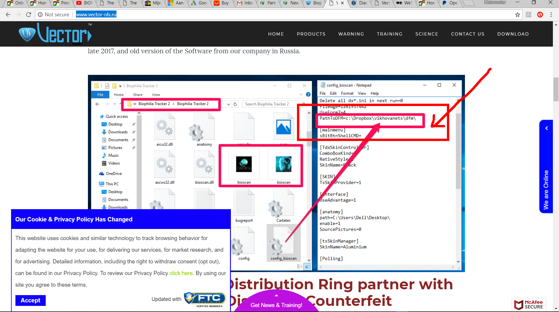Go to the DOWNLOAD page in navigation
559x312 pixels.
513,34
